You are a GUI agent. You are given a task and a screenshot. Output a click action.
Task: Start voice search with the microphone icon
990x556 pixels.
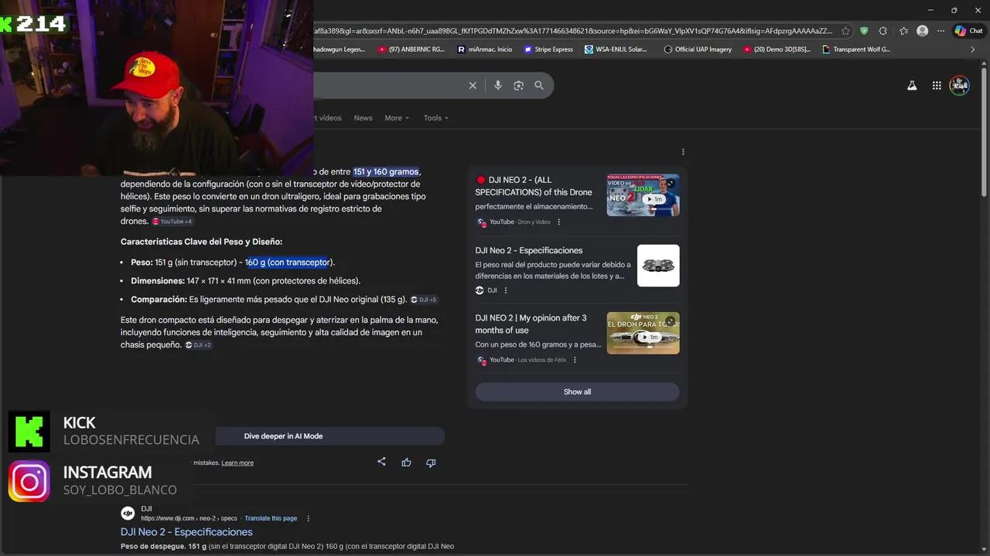click(x=497, y=86)
